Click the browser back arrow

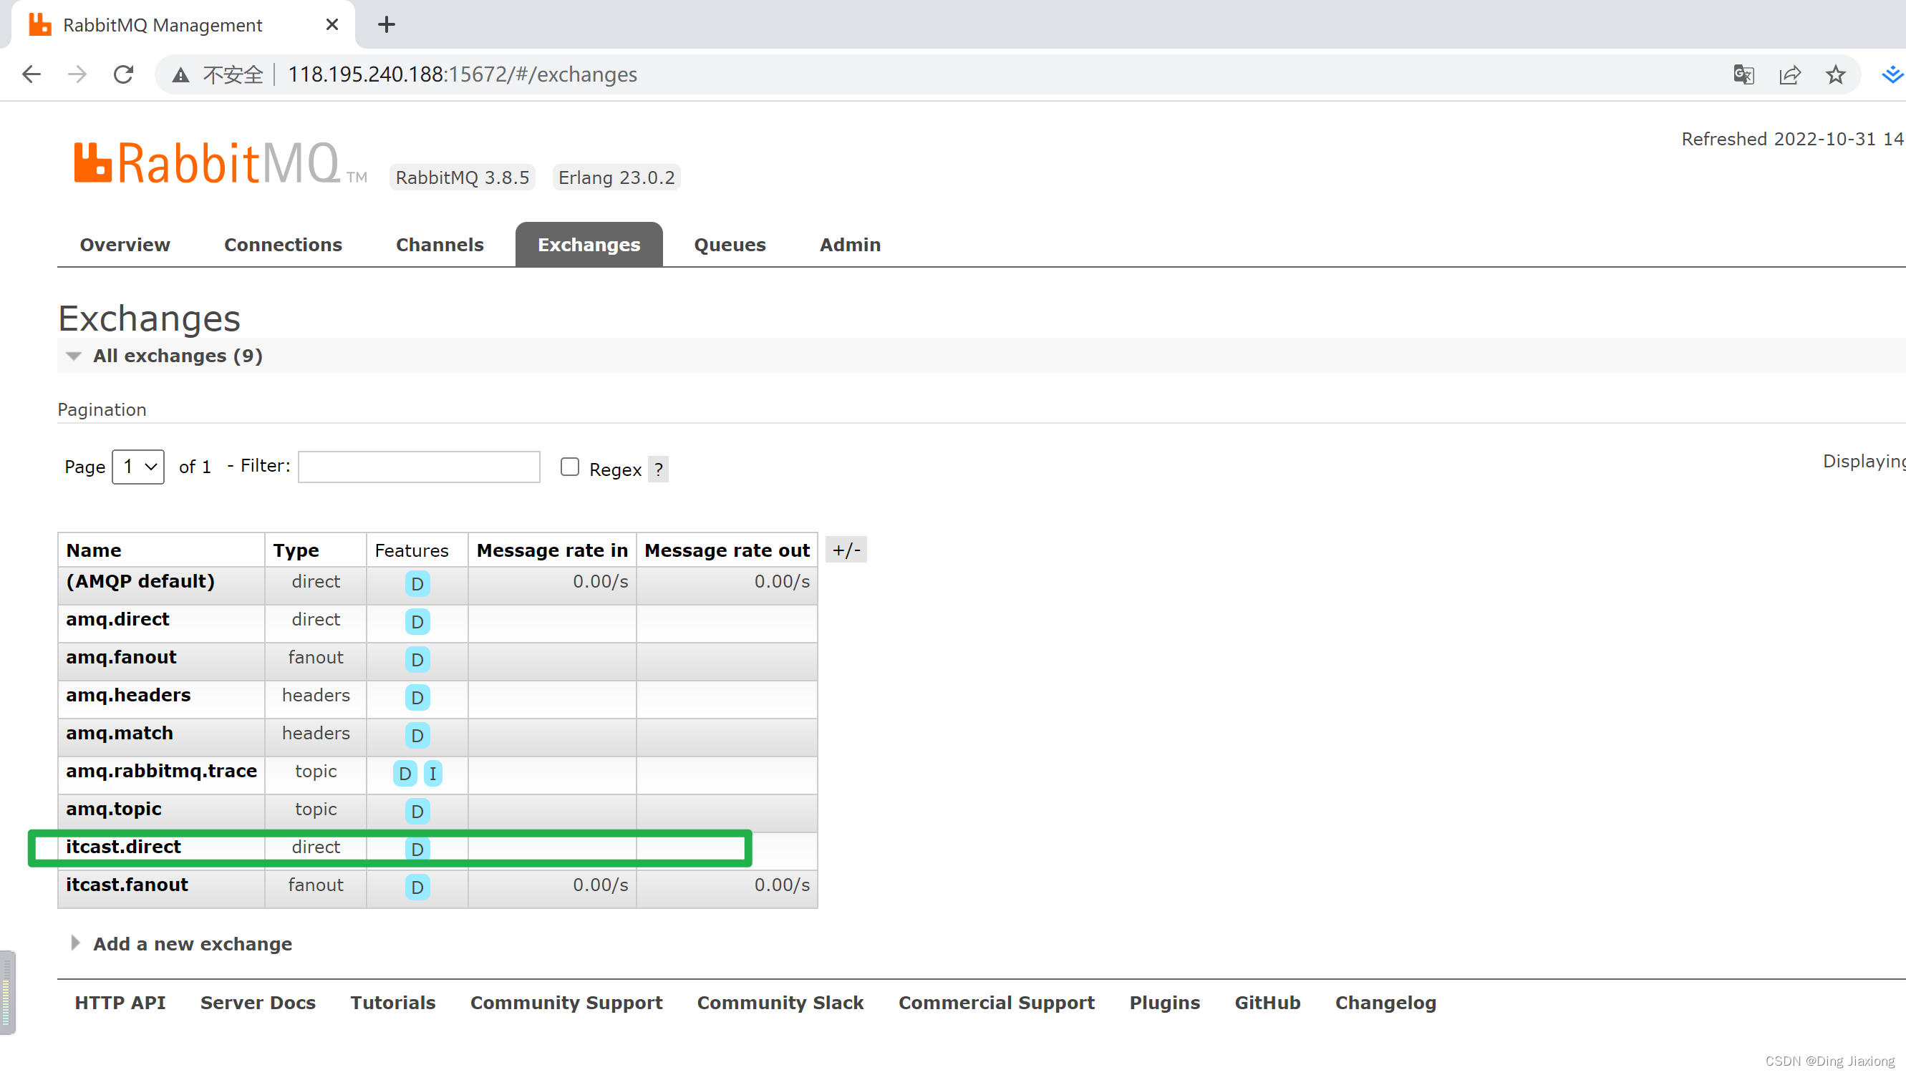pos(31,74)
